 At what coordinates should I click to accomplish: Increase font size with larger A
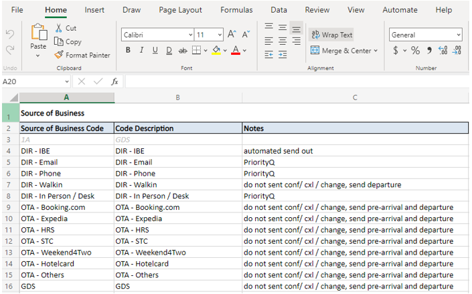click(x=232, y=34)
